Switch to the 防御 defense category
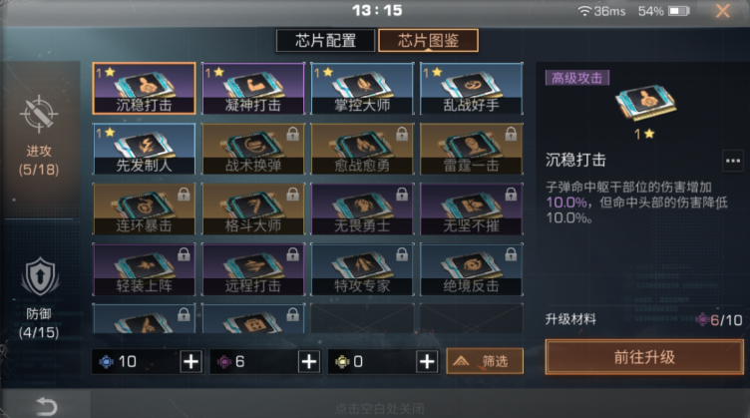This screenshot has width=750, height=418. coord(39,297)
